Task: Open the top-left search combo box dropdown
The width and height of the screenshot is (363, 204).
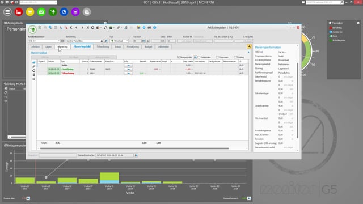Action: [56, 2]
